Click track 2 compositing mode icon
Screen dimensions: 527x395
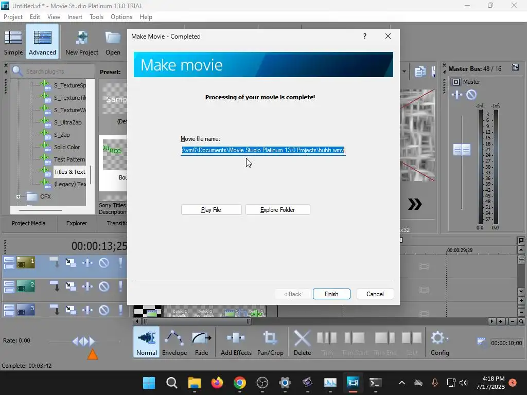pos(55,286)
